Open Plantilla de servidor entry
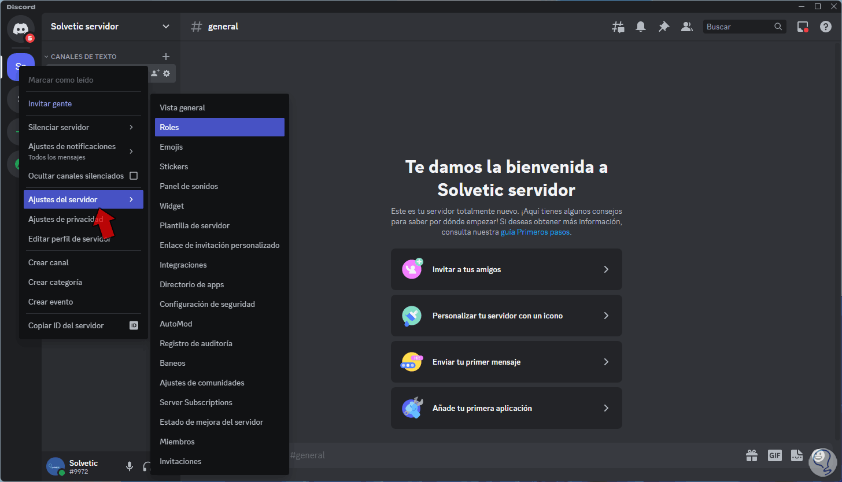The height and width of the screenshot is (482, 842). click(x=220, y=225)
